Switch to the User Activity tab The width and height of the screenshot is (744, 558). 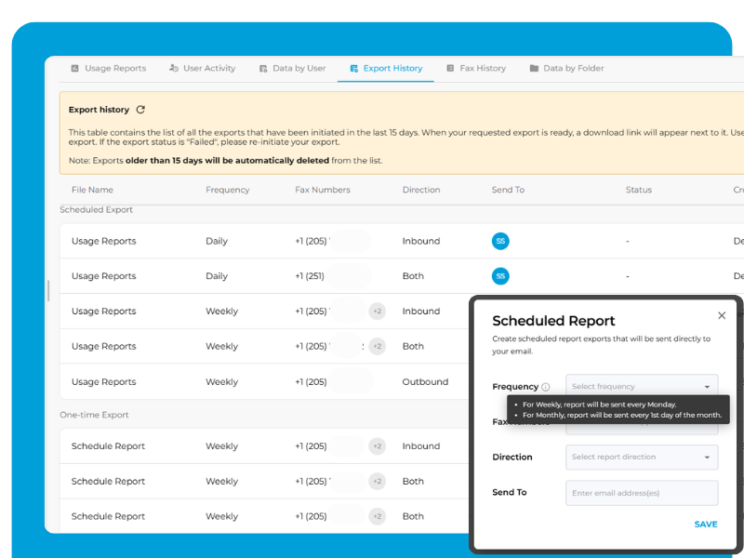pos(203,68)
